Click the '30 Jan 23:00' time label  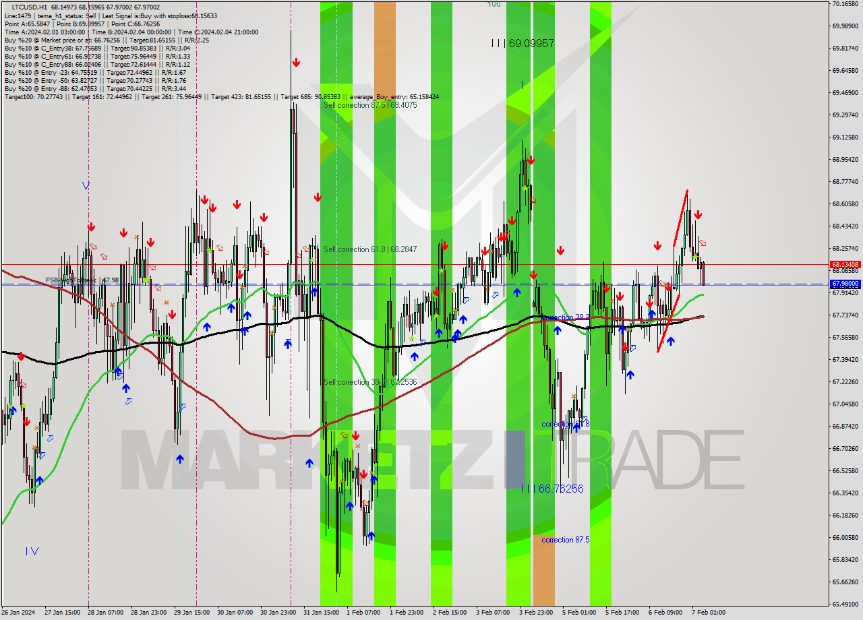pyautogui.click(x=278, y=613)
